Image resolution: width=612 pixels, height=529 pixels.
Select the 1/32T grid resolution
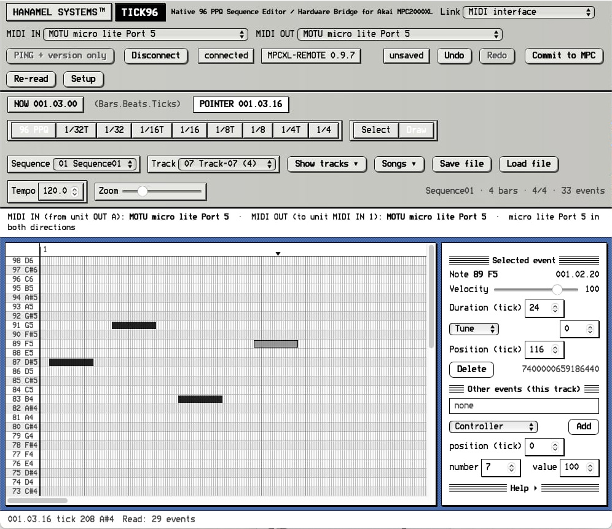76,130
